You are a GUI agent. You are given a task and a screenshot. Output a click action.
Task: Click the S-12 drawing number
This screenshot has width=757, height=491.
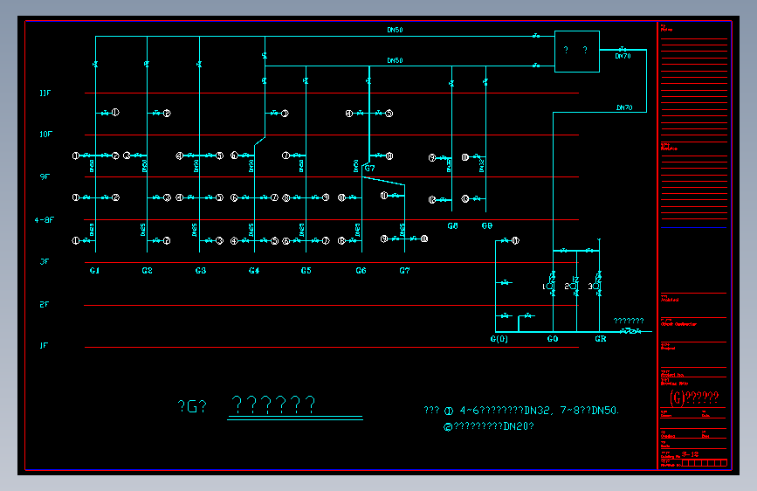pyautogui.click(x=691, y=454)
